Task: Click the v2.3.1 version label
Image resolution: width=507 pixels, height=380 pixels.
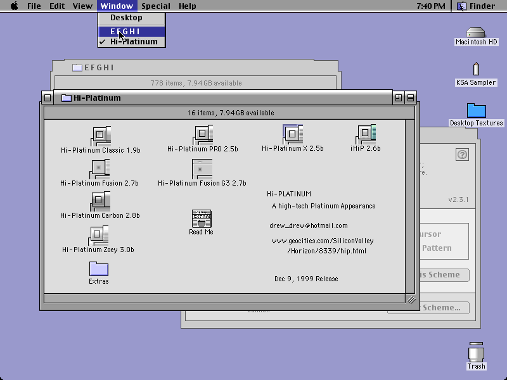Action: (458, 199)
